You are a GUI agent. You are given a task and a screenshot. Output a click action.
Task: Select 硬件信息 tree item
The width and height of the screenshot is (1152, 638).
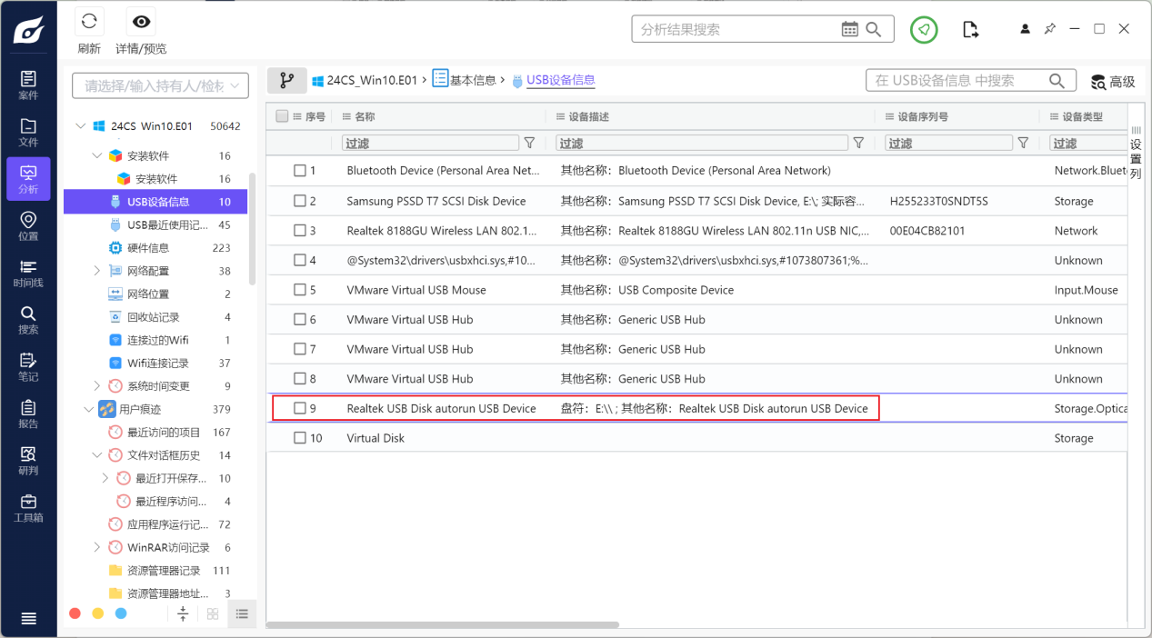(155, 248)
